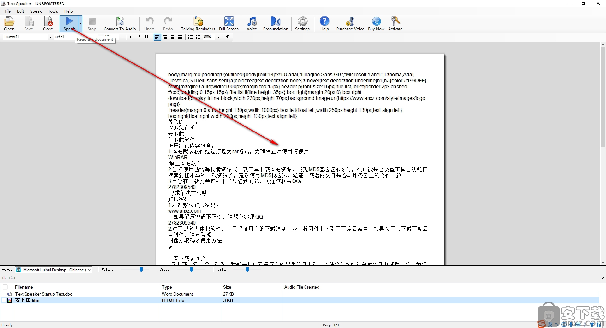Align text left
This screenshot has width=606, height=328.
[157, 37]
